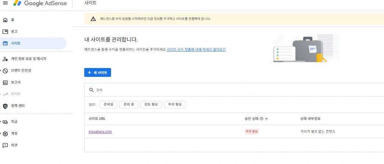Click the privacy and messaging person icon
This screenshot has height=164, width=384.
pos(5,59)
